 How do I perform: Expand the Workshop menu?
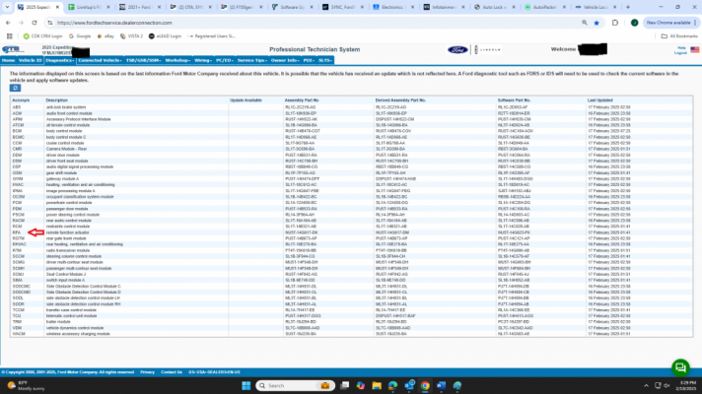177,60
